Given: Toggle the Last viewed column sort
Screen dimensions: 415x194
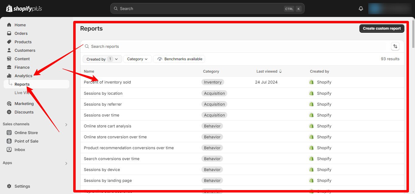Looking at the screenshot, I should 269,71.
